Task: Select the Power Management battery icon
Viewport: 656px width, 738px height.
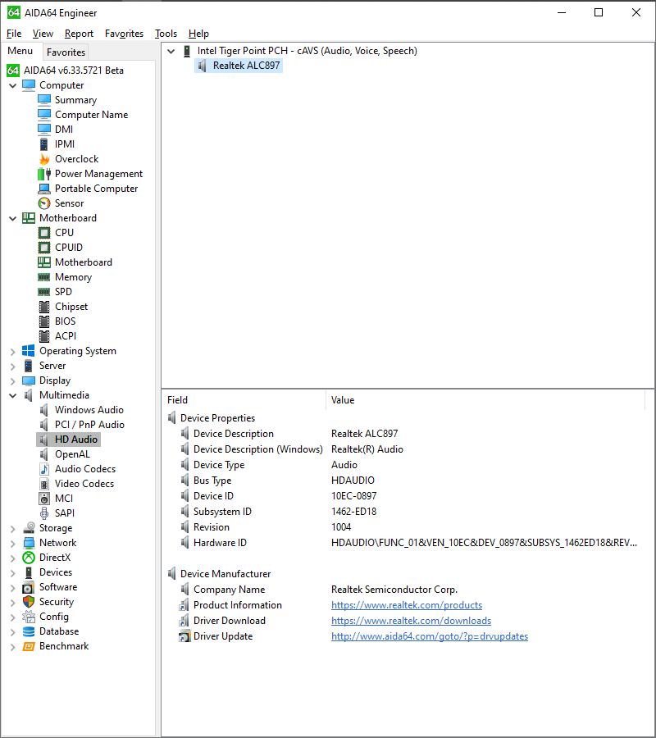Action: point(44,174)
